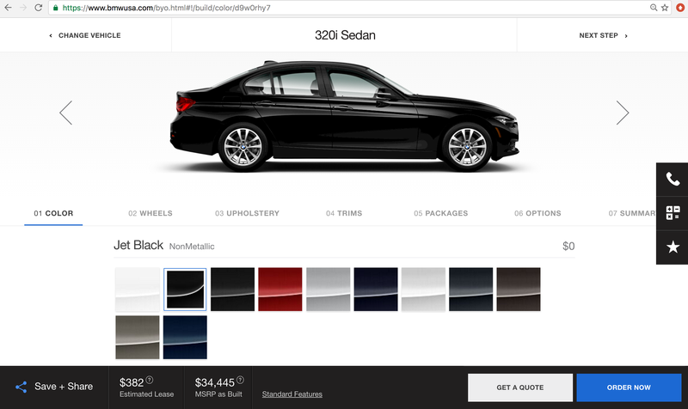Click the 320i Sedan car image
688x409 pixels.
345,116
